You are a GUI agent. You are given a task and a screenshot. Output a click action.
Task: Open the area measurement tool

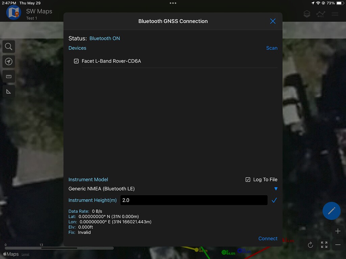(x=8, y=91)
